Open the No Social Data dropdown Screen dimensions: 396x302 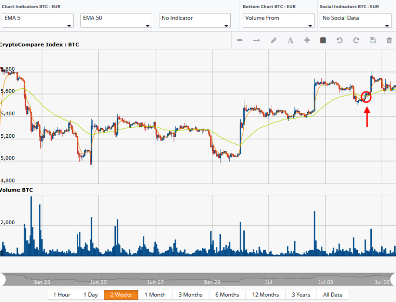pyautogui.click(x=355, y=20)
